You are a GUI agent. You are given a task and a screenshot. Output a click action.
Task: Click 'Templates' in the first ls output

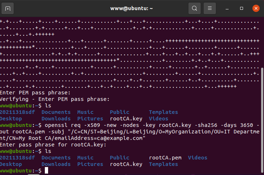pyautogui.click(x=163, y=112)
